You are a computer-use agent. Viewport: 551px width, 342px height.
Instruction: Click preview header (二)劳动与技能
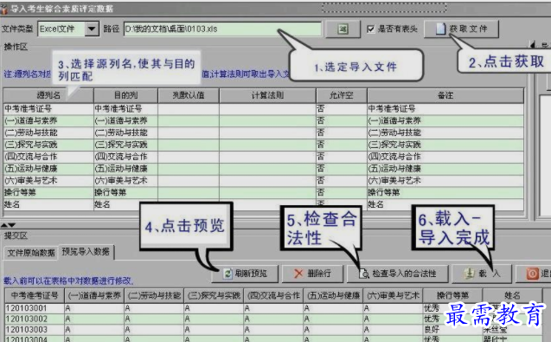(x=154, y=295)
